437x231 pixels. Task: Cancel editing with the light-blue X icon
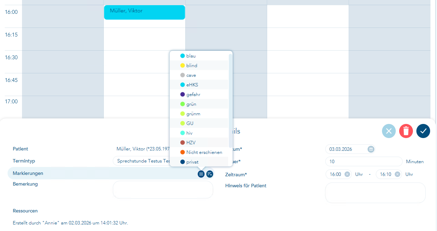(x=389, y=131)
